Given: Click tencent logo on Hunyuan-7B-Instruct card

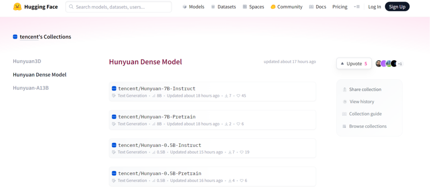Looking at the screenshot, I should (114, 88).
